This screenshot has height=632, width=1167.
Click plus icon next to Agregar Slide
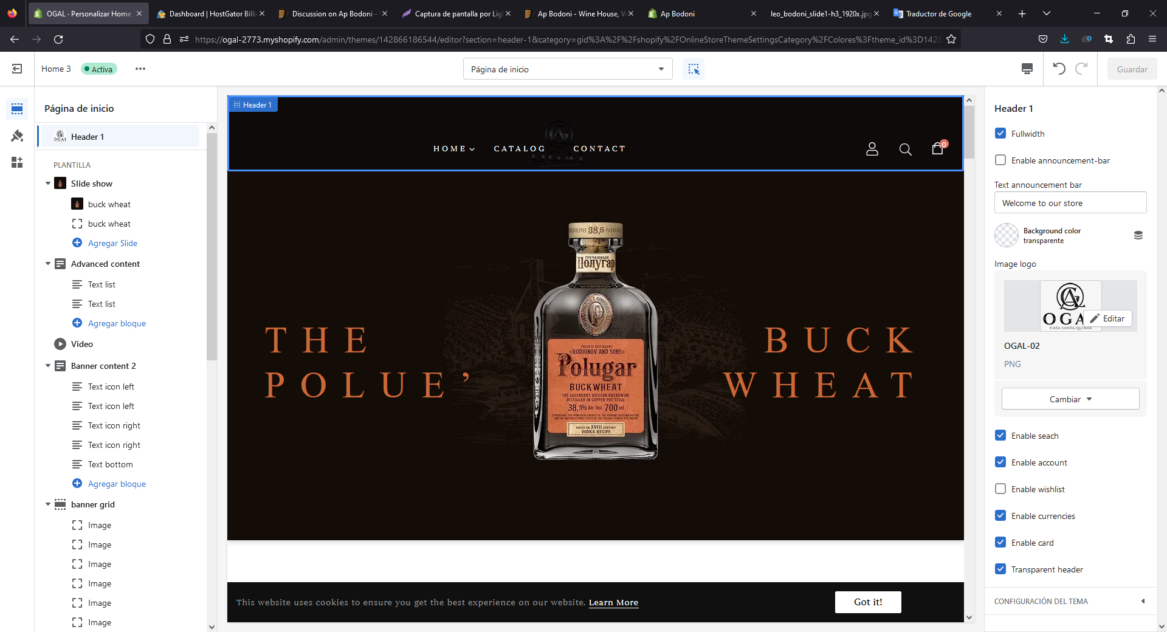click(77, 242)
